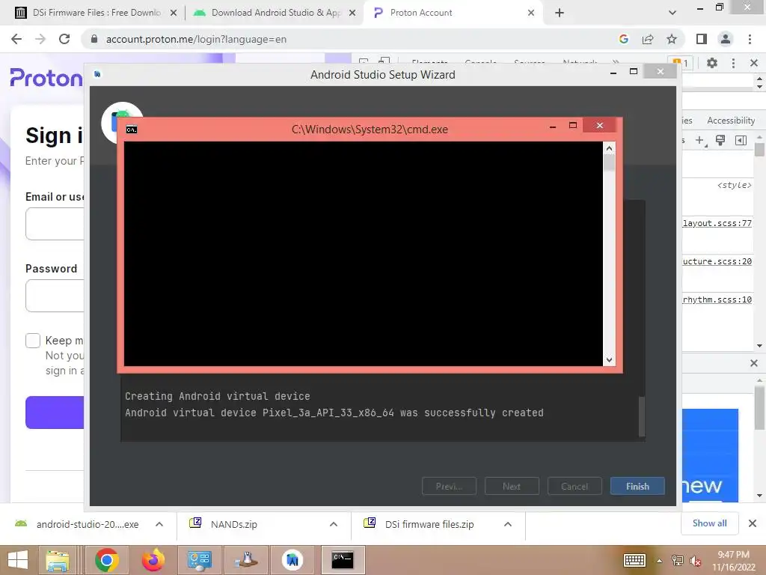Click Finish in Setup Wizard
This screenshot has height=575, width=766.
point(637,487)
